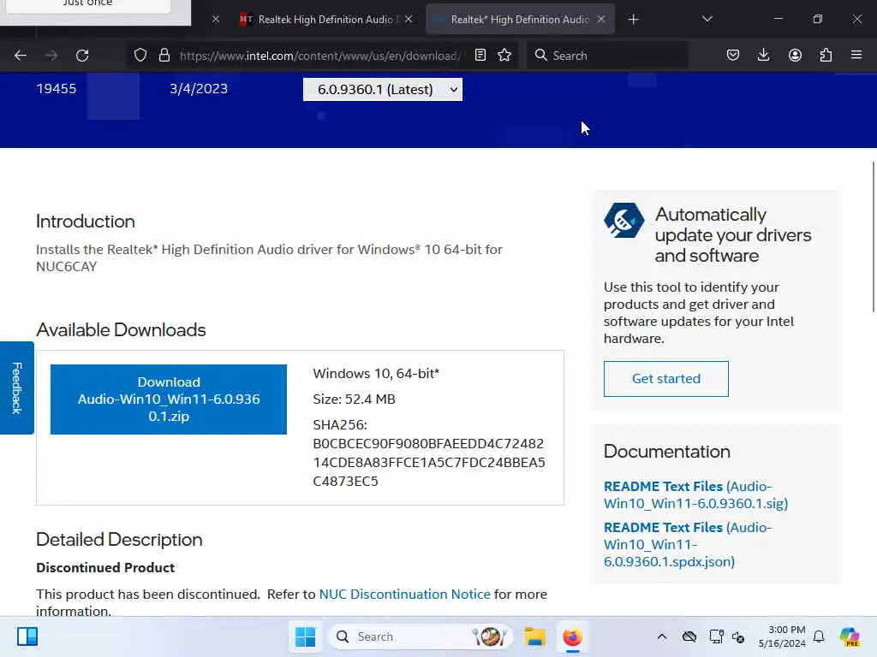
Task: Click the page vertical scrollbar thumb
Action: (873, 237)
